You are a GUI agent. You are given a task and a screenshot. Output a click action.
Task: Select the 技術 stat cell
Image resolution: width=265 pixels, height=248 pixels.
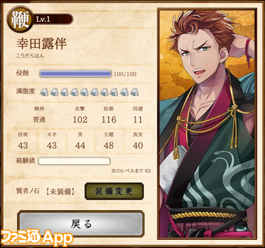23,141
